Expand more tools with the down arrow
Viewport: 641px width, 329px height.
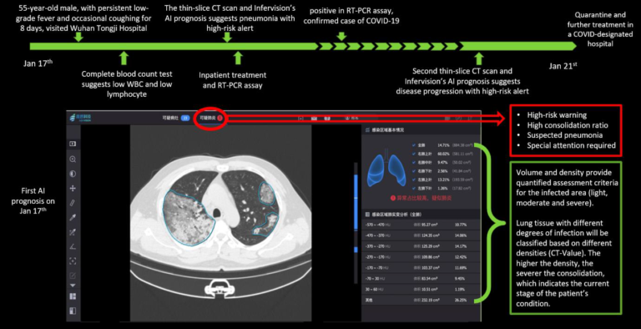pos(73,286)
